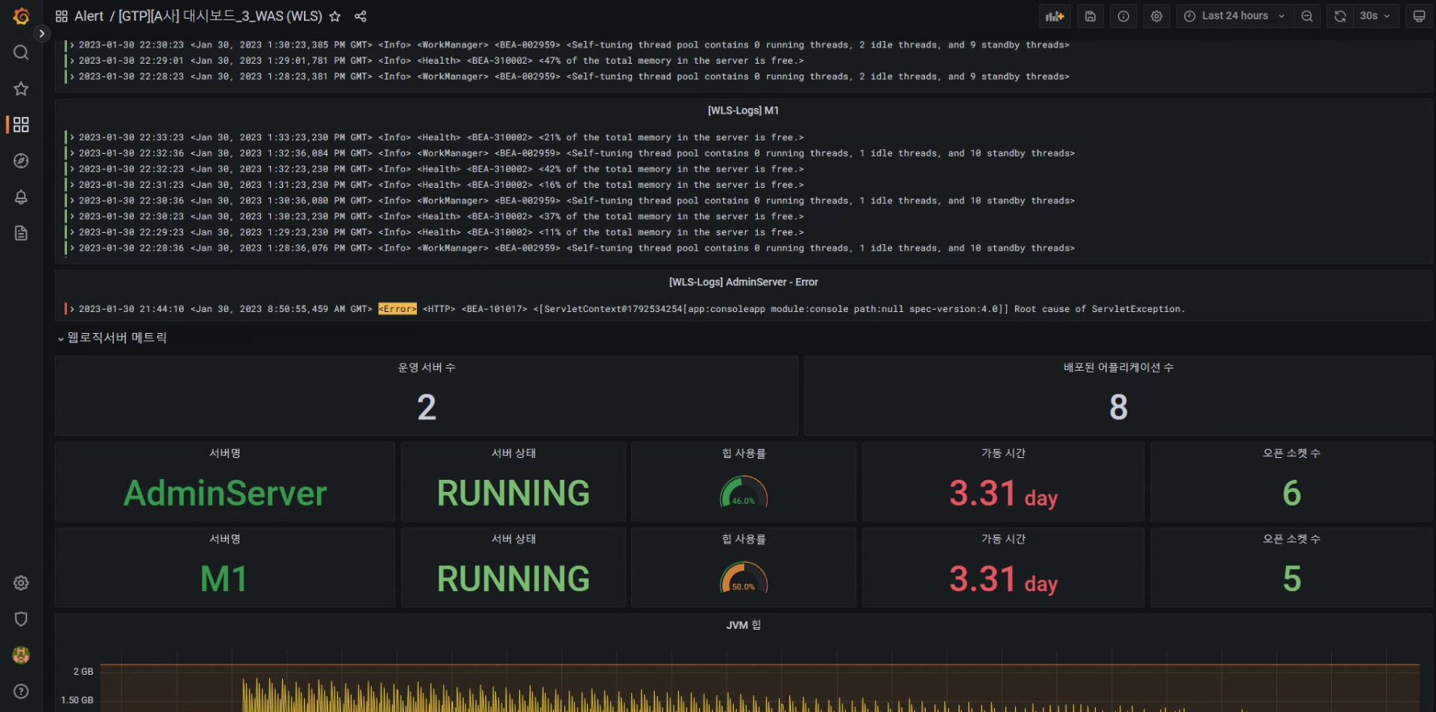Click the M1 uptime 3.31 day value

(1003, 579)
